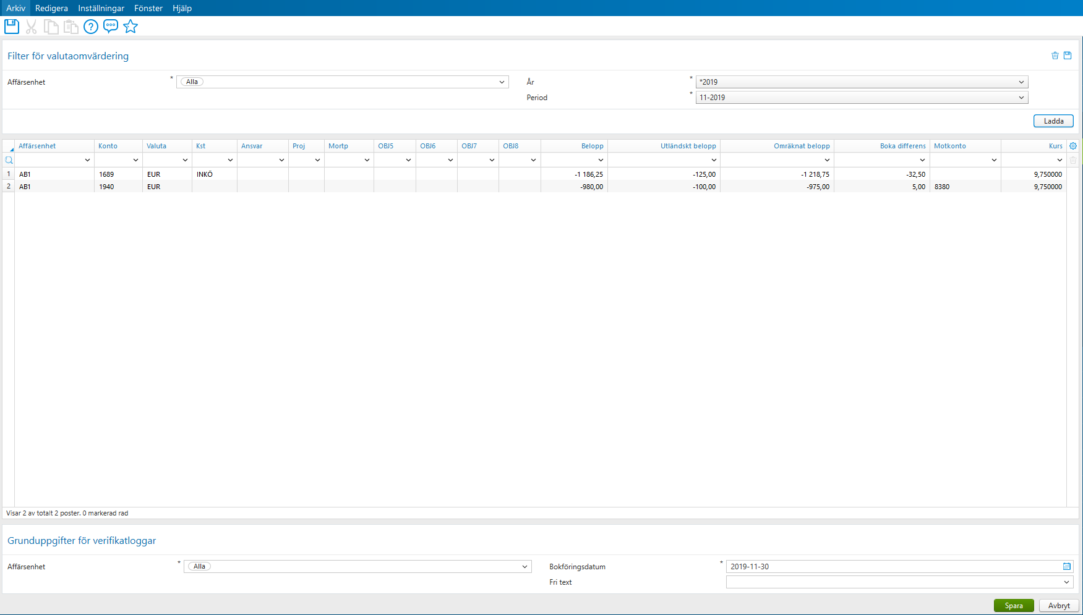Select the Help question mark icon

click(x=91, y=26)
